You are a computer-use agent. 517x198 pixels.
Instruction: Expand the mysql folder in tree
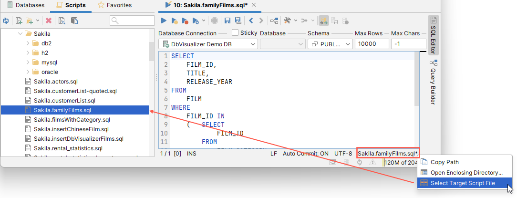28,63
